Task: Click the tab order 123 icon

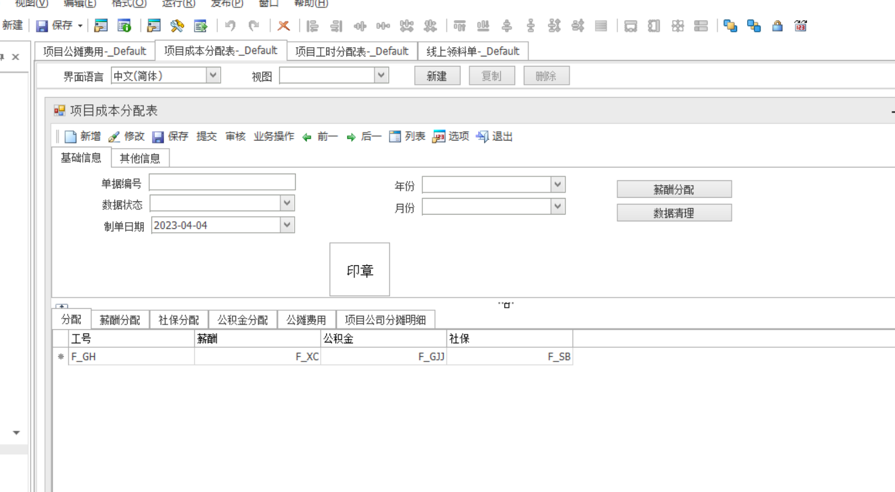Action: [800, 26]
